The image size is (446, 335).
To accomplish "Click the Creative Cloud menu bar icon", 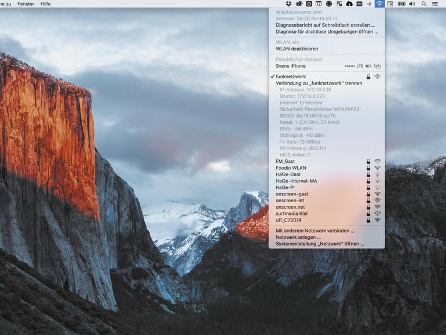I will [x=299, y=3].
